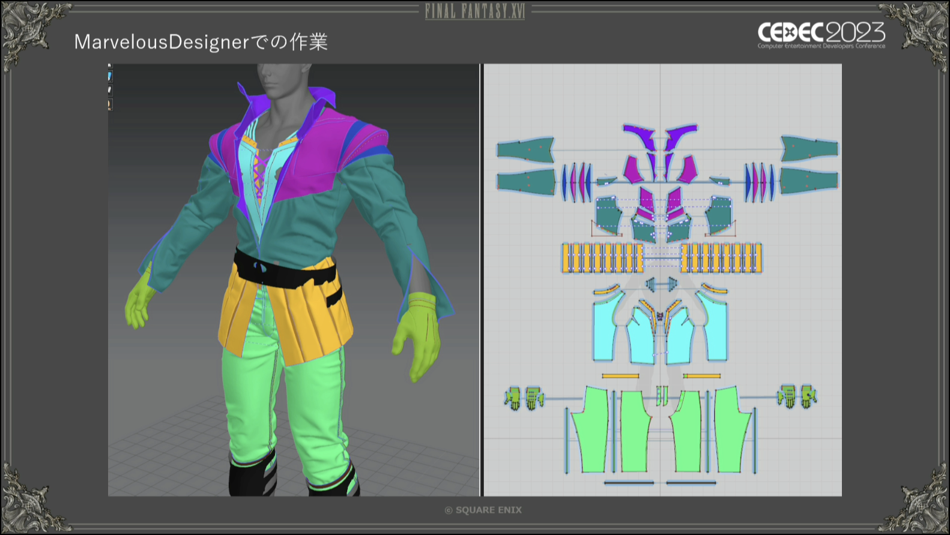Click the "© SQUARE ENIX" copyright text
The width and height of the screenshot is (950, 535).
click(x=483, y=510)
